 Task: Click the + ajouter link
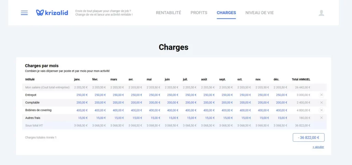(x=318, y=147)
